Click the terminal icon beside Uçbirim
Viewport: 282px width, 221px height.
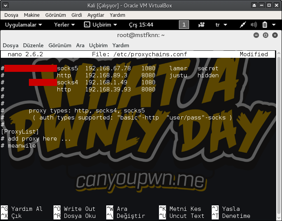coord(87,25)
